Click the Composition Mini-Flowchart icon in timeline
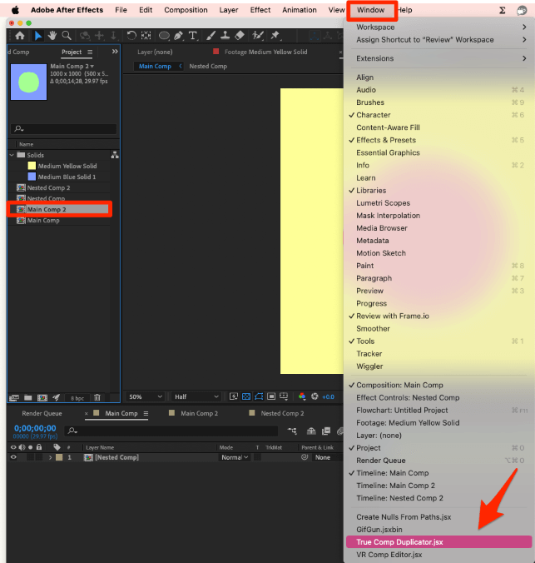The image size is (535, 563). 292,431
